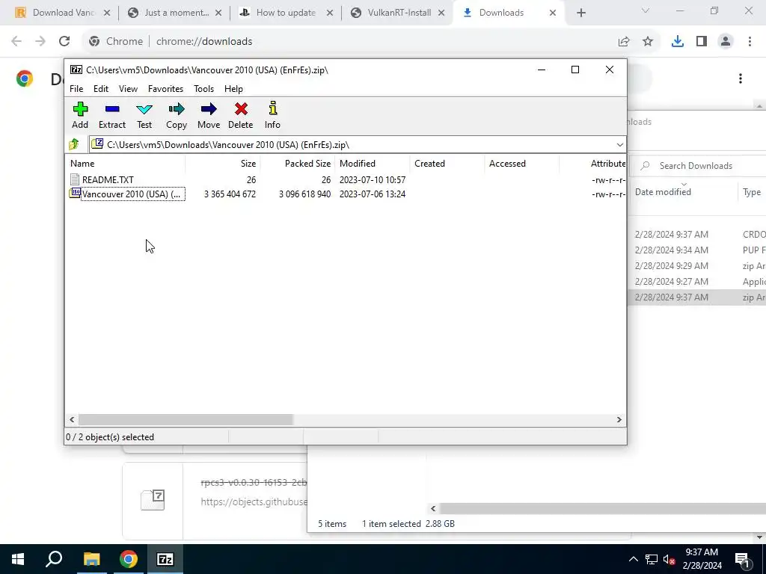
Task: Sort Explorer by the Type column
Action: click(x=752, y=192)
